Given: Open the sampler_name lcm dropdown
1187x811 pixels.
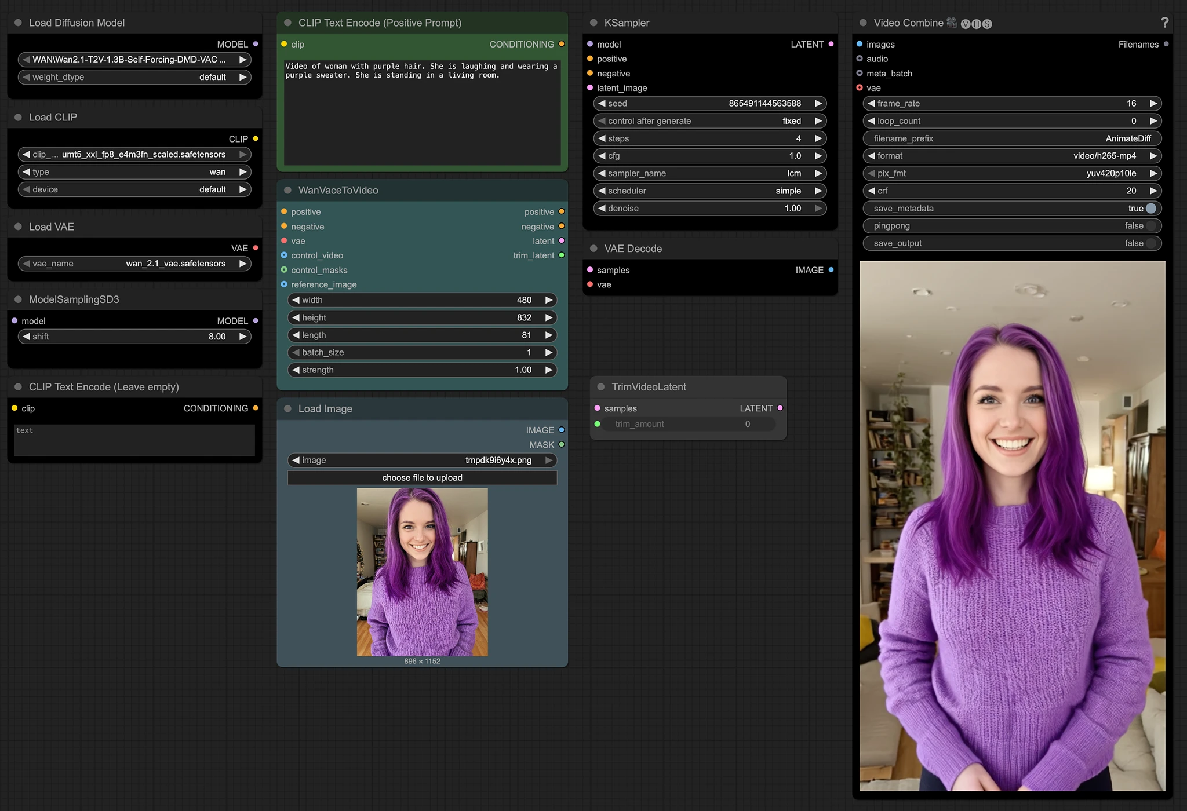Looking at the screenshot, I should click(710, 173).
